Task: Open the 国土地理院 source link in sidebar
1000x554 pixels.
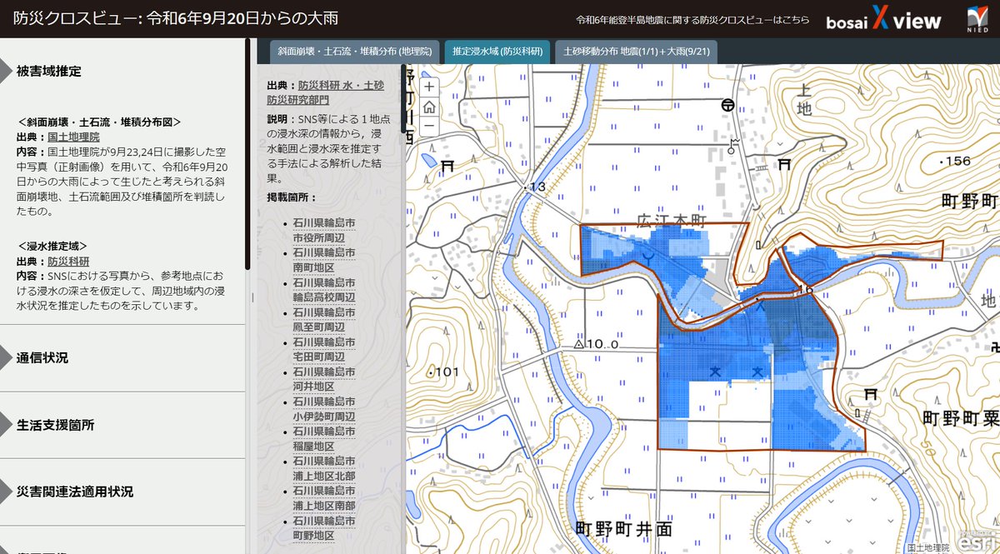Action: tap(73, 137)
